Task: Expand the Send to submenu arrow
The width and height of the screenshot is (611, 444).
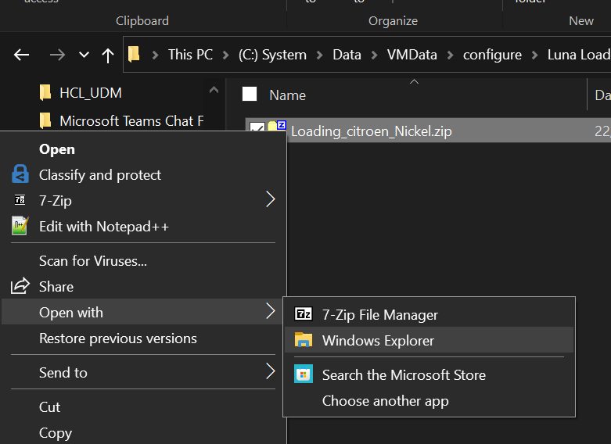Action: coord(271,371)
